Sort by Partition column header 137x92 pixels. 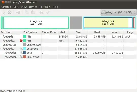(11, 32)
